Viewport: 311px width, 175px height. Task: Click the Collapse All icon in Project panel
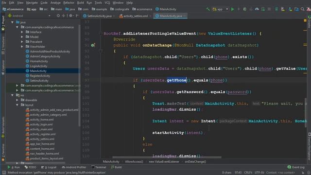(64, 16)
